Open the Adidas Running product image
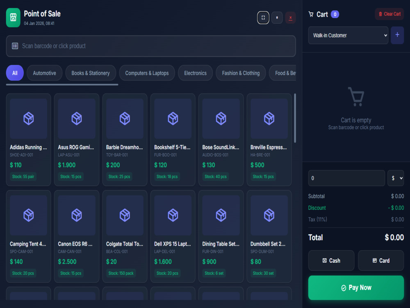This screenshot has height=308, width=410. (x=29, y=119)
